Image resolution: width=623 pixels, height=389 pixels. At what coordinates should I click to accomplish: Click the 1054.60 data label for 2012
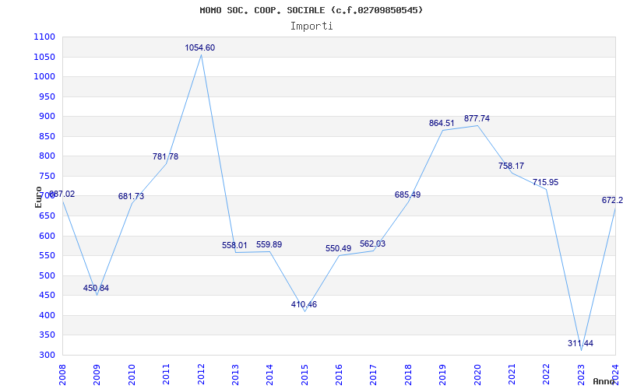[200, 47]
